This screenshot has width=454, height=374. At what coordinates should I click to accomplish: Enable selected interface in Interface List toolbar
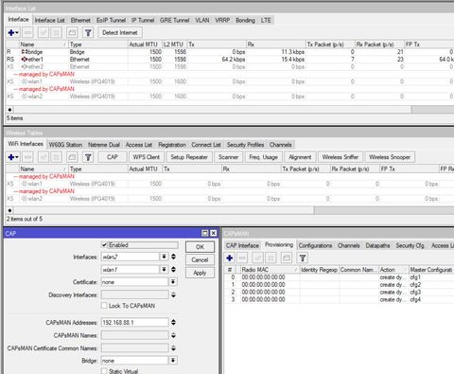pos(44,32)
